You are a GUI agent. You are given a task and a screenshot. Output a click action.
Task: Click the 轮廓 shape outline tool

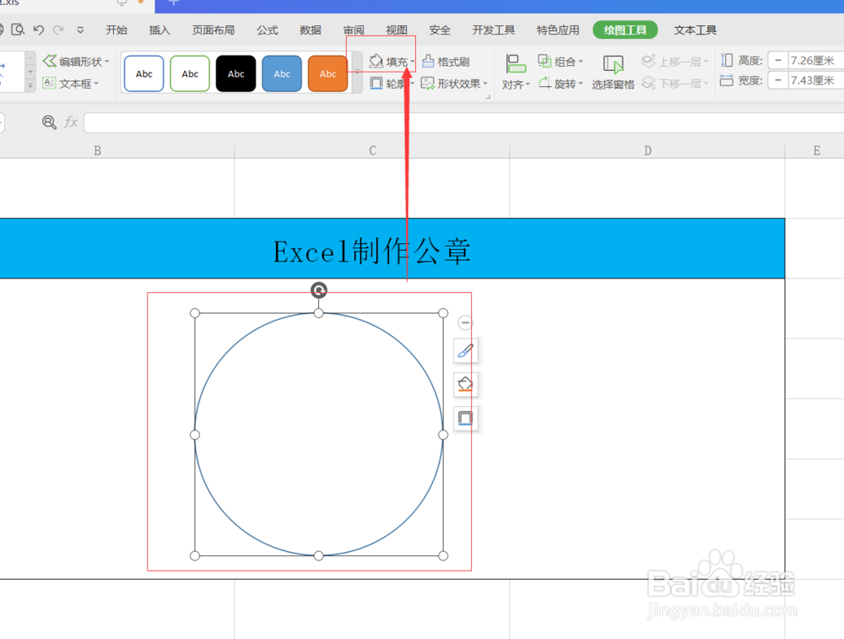(391, 83)
